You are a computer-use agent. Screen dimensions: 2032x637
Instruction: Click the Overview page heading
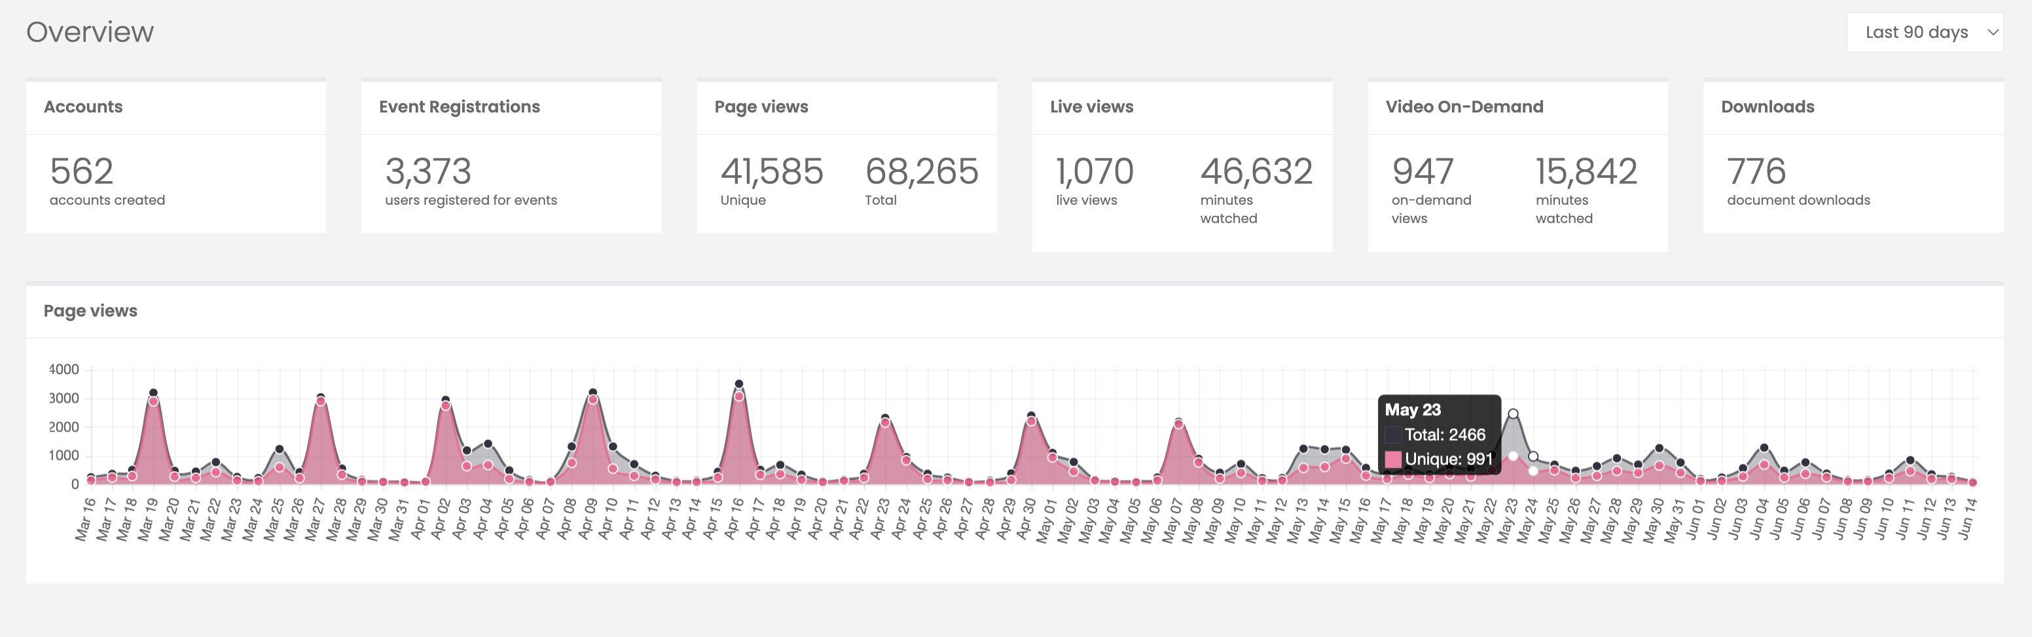(90, 32)
